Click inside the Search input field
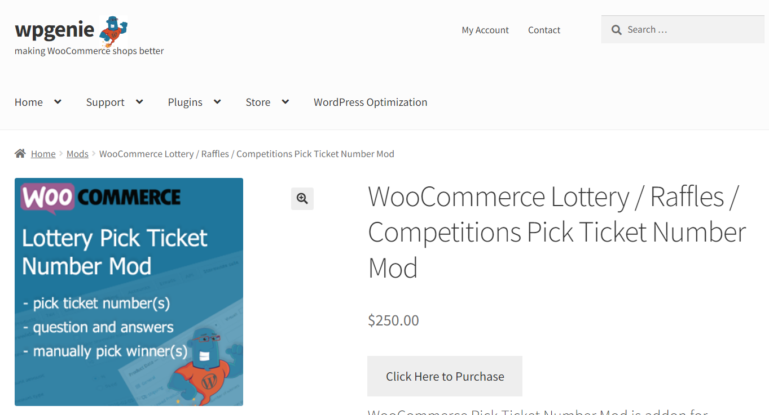769x415 pixels. pos(683,29)
